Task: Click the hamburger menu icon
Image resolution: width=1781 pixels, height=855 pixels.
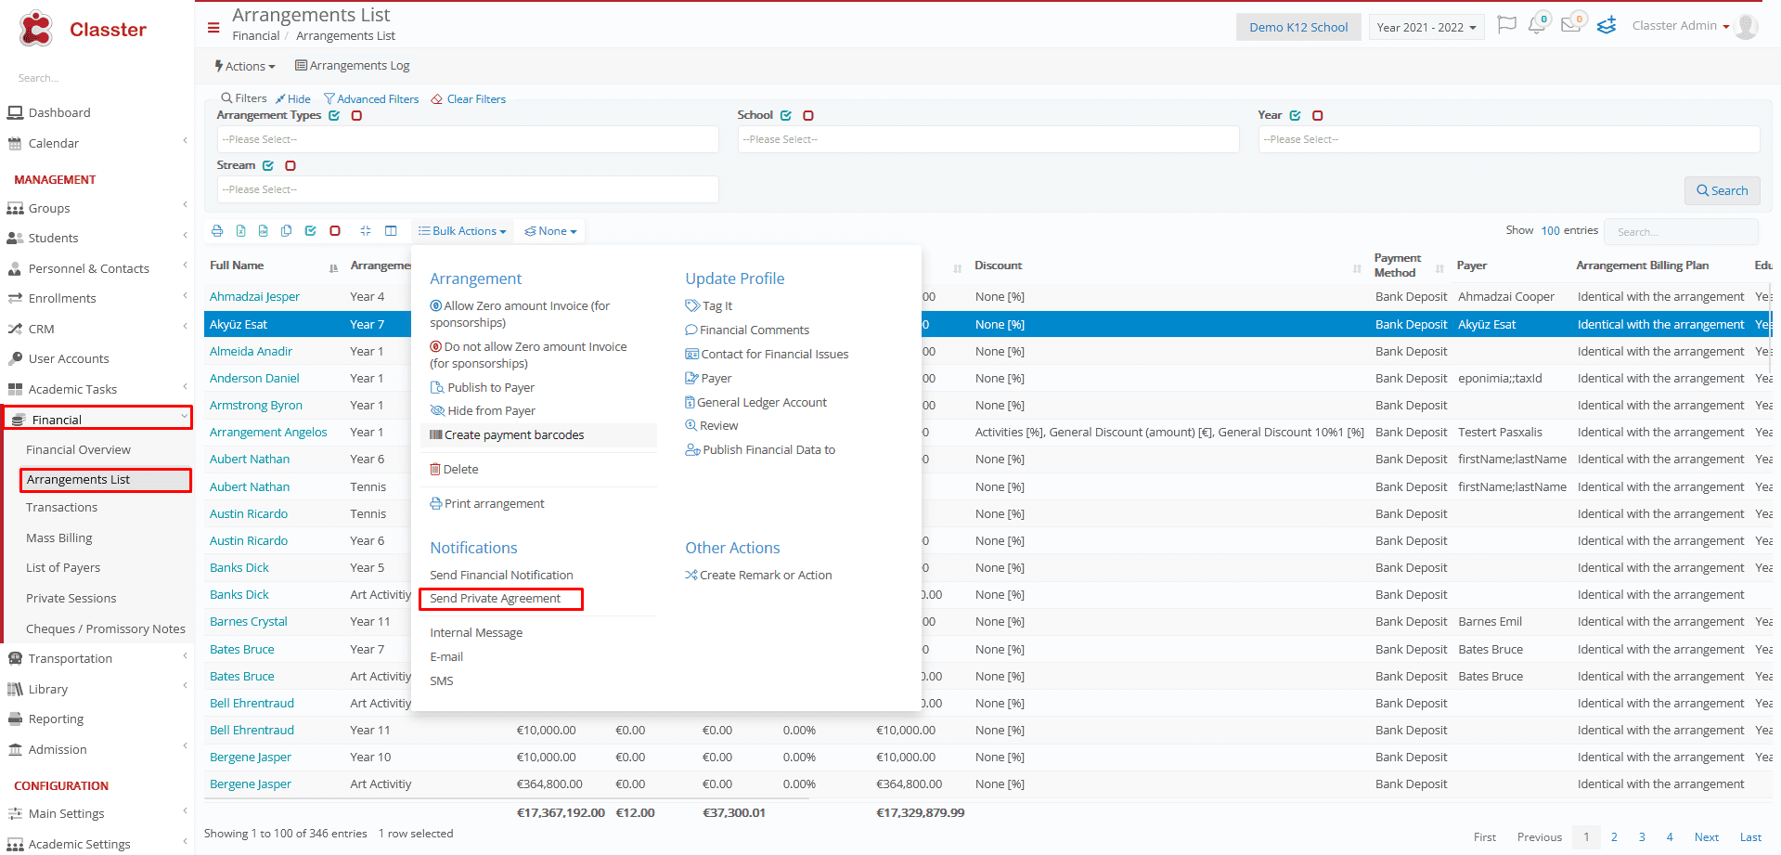Action: 213,28
